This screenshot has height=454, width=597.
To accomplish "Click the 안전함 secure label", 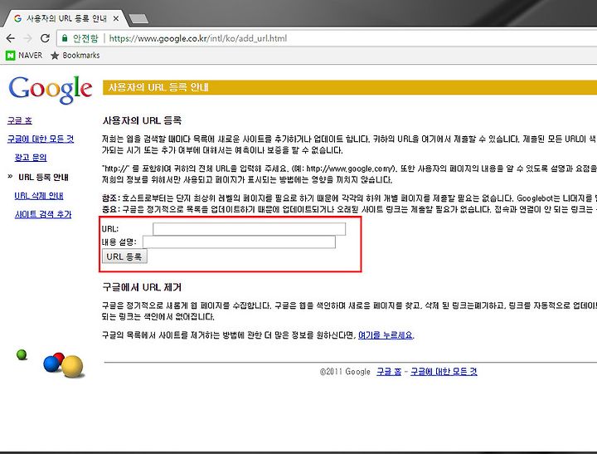I will click(85, 38).
